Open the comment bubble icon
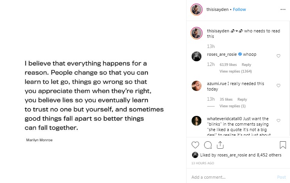 pos(208,145)
